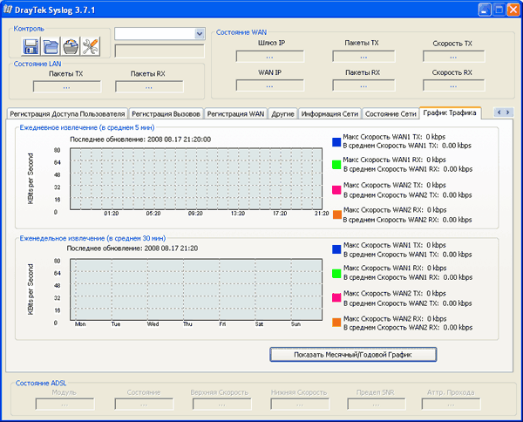Open the folder icon in Контроль

pyautogui.click(x=51, y=46)
